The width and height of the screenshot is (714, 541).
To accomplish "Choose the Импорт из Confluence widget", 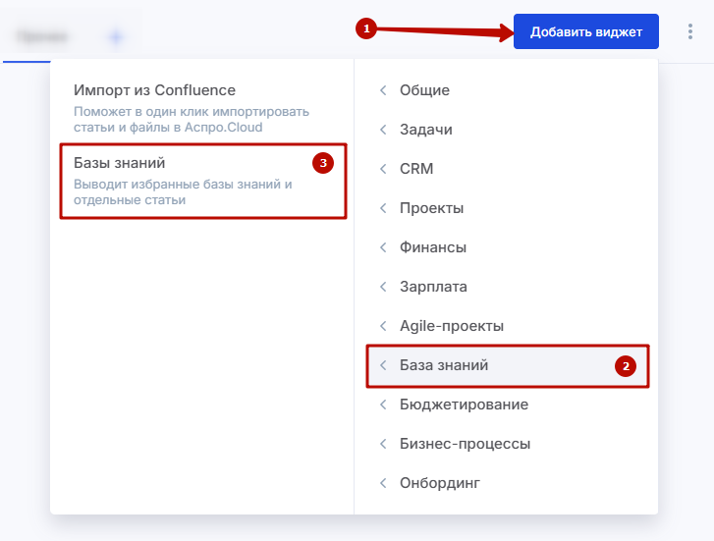I will (x=154, y=90).
